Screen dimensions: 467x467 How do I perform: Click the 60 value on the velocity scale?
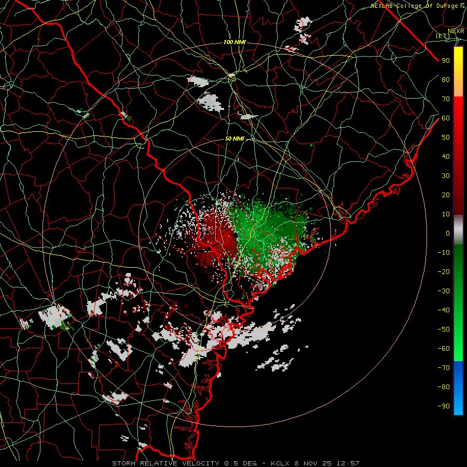[446, 118]
